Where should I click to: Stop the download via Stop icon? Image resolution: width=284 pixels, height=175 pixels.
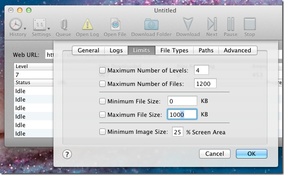tap(250, 24)
